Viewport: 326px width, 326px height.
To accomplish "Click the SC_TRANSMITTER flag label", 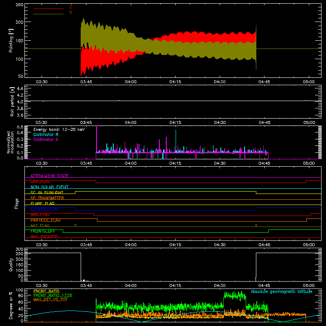I will point(47,198).
